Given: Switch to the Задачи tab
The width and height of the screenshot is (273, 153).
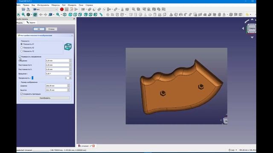Looking at the screenshot, I should pyautogui.click(x=31, y=23).
